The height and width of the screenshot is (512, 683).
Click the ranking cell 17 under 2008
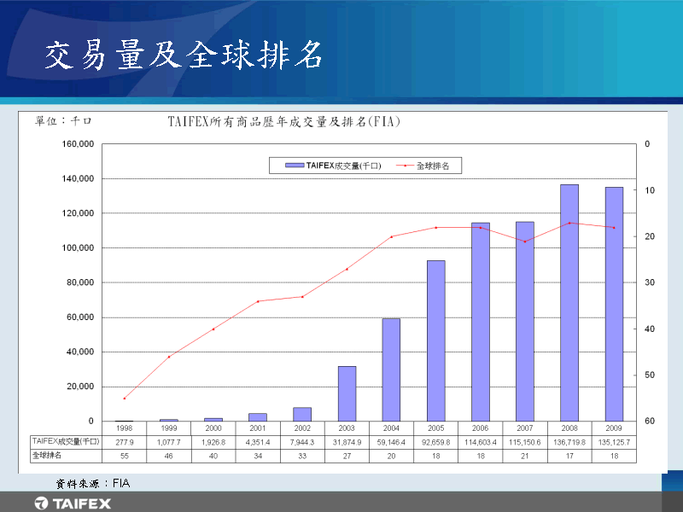pyautogui.click(x=569, y=456)
